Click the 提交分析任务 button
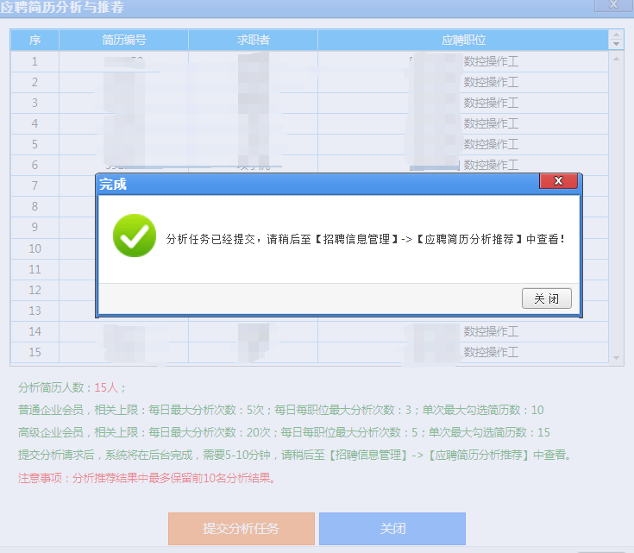Screen dimensions: 634x553 click(x=241, y=528)
